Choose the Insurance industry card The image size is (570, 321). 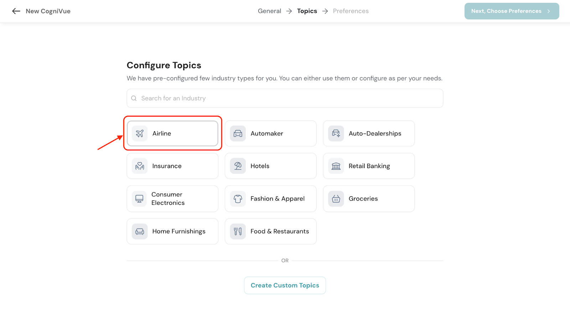[172, 166]
